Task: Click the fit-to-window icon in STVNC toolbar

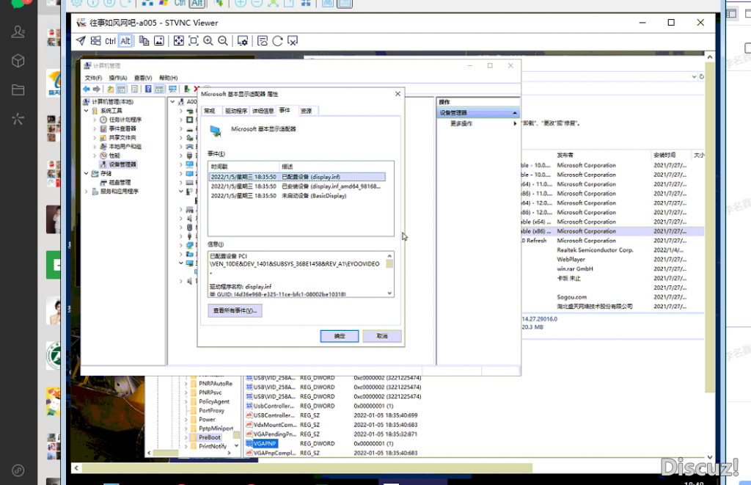Action: click(x=194, y=41)
